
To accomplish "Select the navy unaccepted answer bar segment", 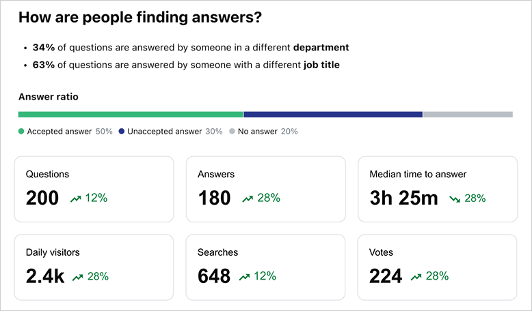I will click(x=333, y=115).
